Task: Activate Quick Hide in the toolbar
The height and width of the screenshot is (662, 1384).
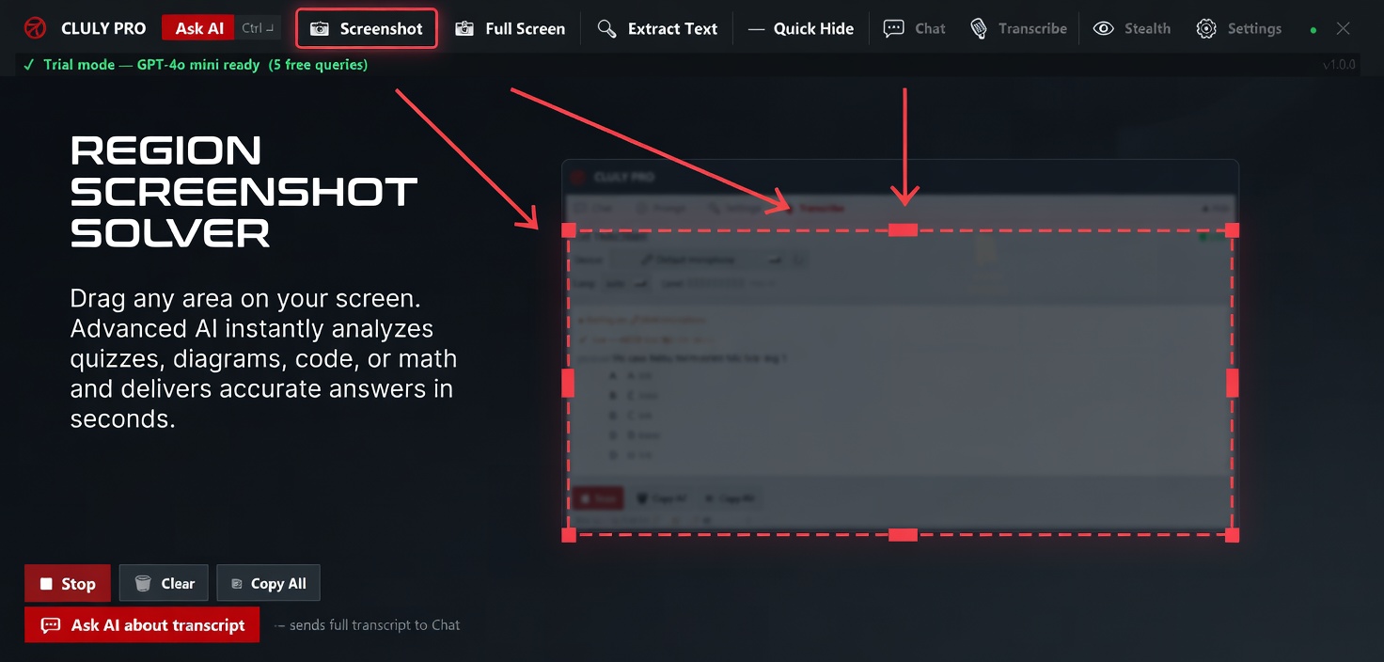Action: (801, 28)
